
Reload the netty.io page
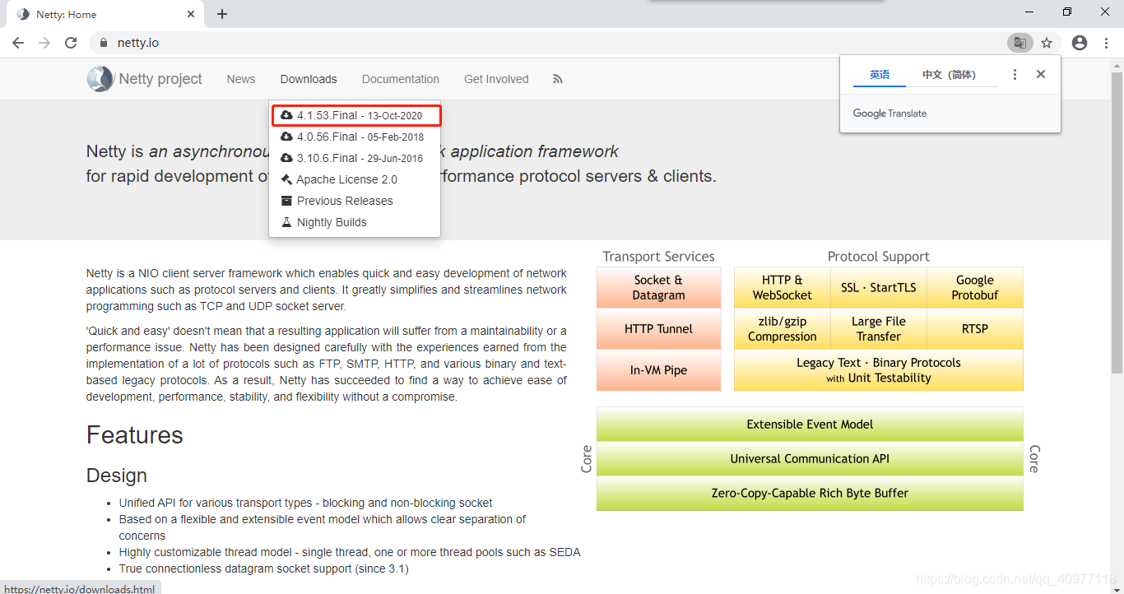(71, 43)
